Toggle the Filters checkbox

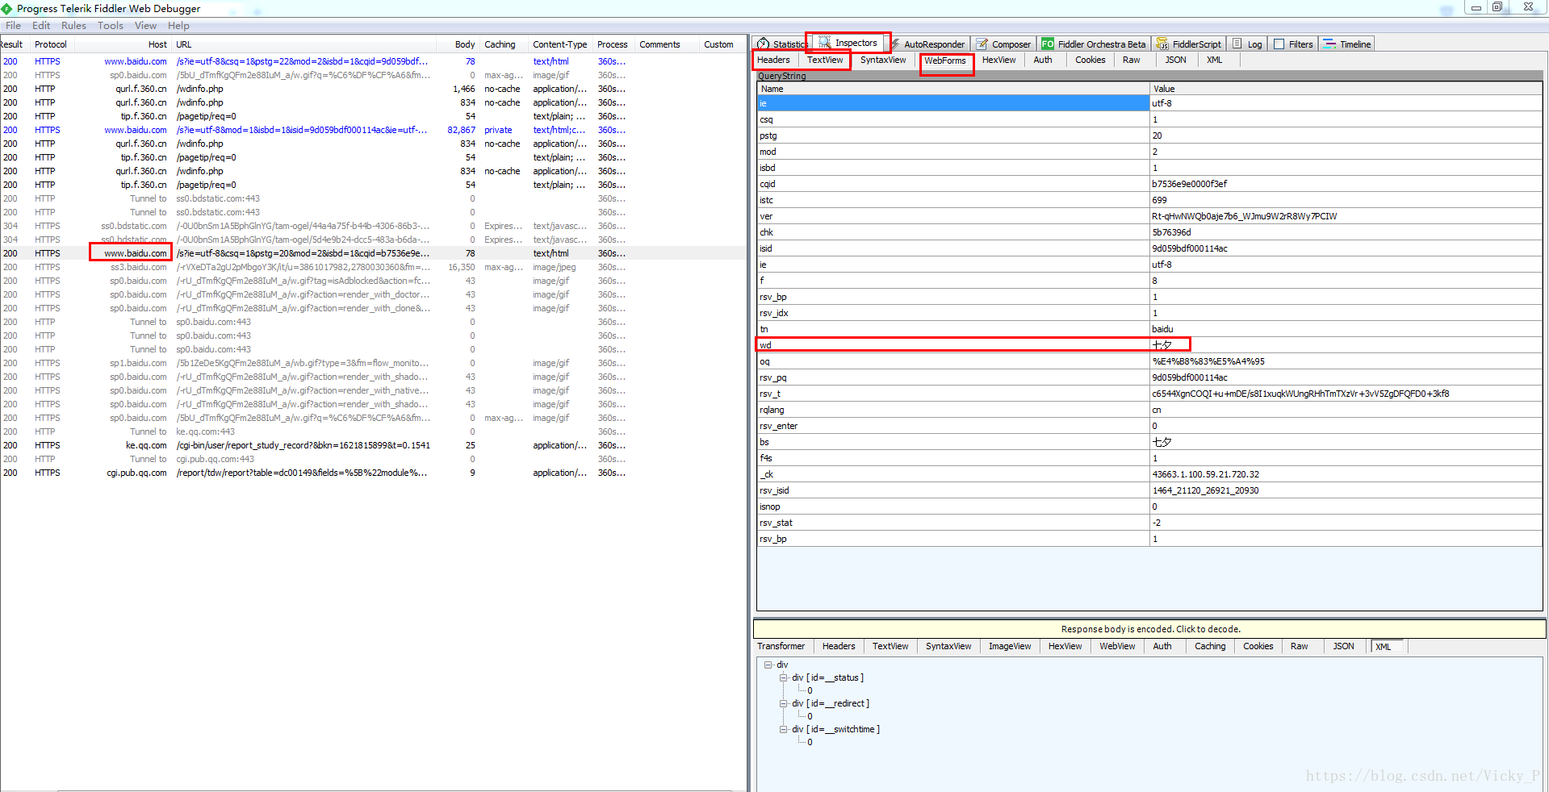pyautogui.click(x=1279, y=44)
